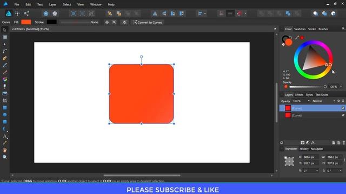
Task: Switch to the Effects tab
Action: click(299, 95)
